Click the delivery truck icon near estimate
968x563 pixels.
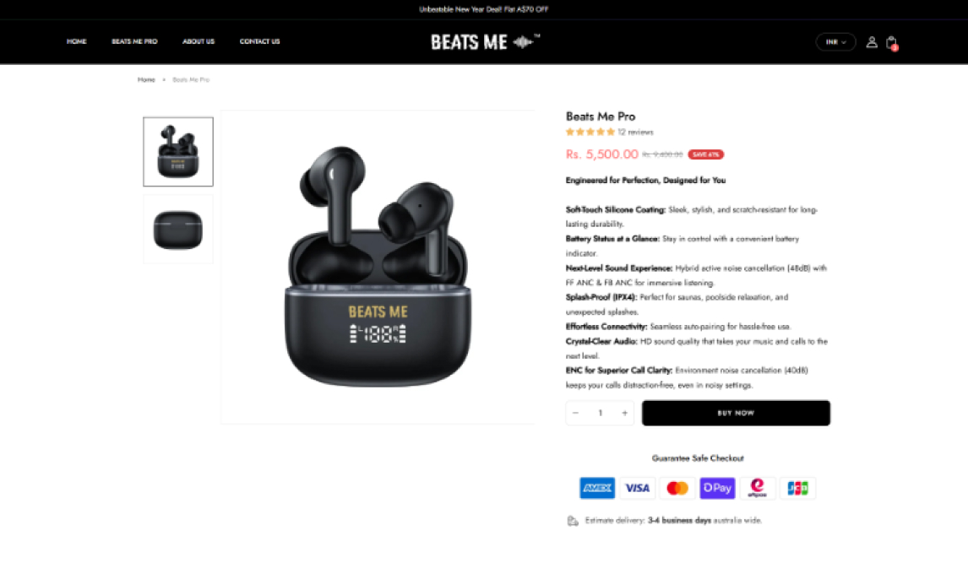[573, 521]
